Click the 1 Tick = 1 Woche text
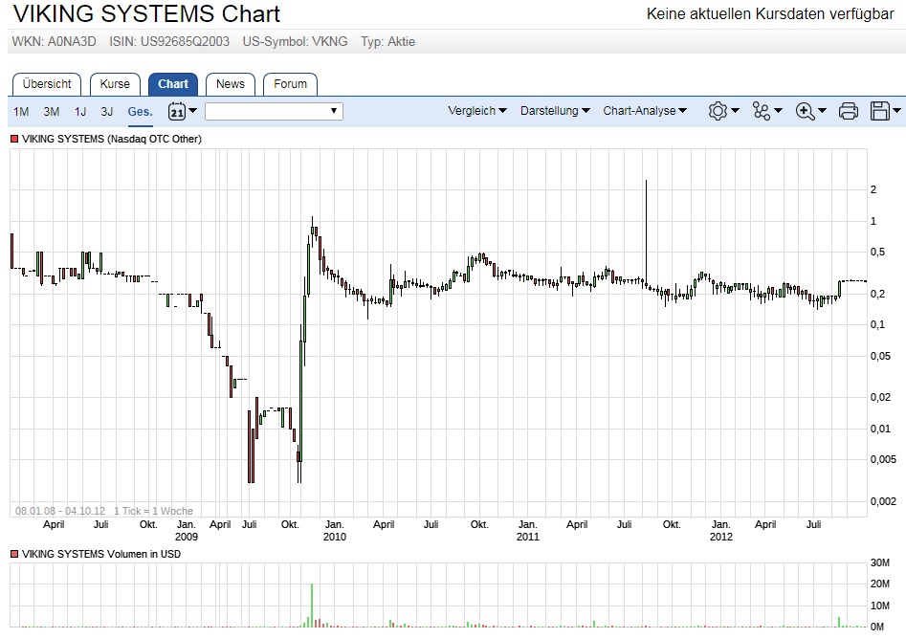The height and width of the screenshot is (639, 906). pos(154,511)
